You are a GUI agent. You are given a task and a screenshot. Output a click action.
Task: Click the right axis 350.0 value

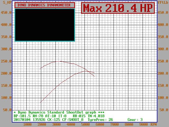pos(163,37)
